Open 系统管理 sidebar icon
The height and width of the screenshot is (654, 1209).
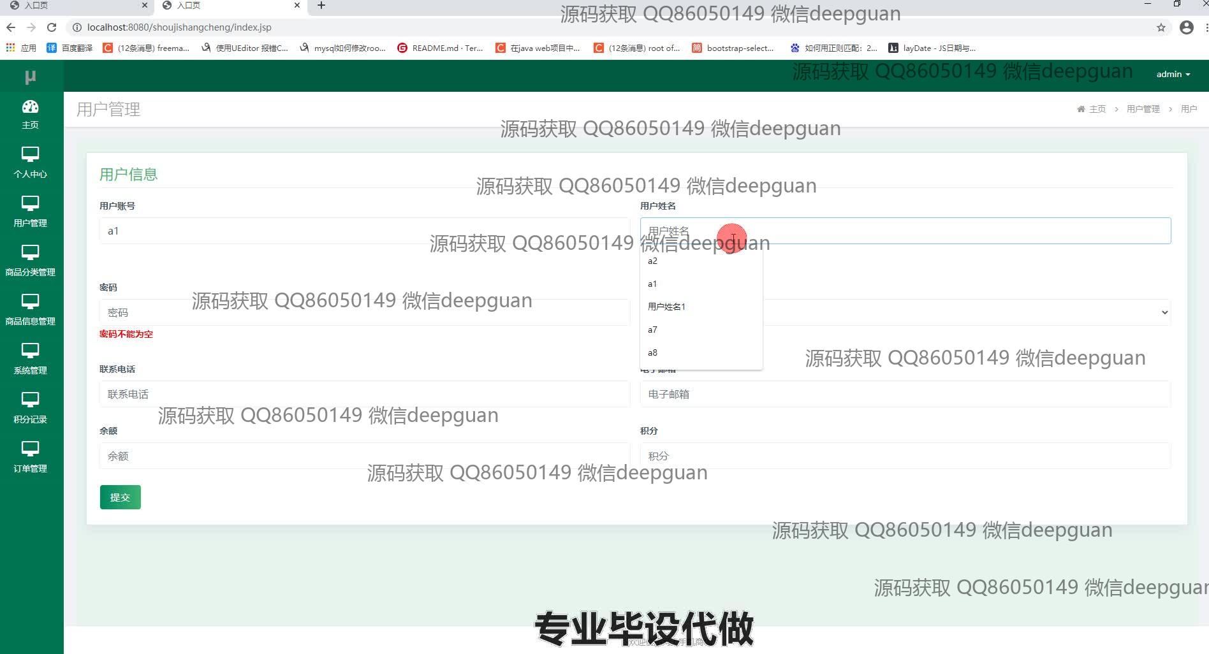click(30, 351)
